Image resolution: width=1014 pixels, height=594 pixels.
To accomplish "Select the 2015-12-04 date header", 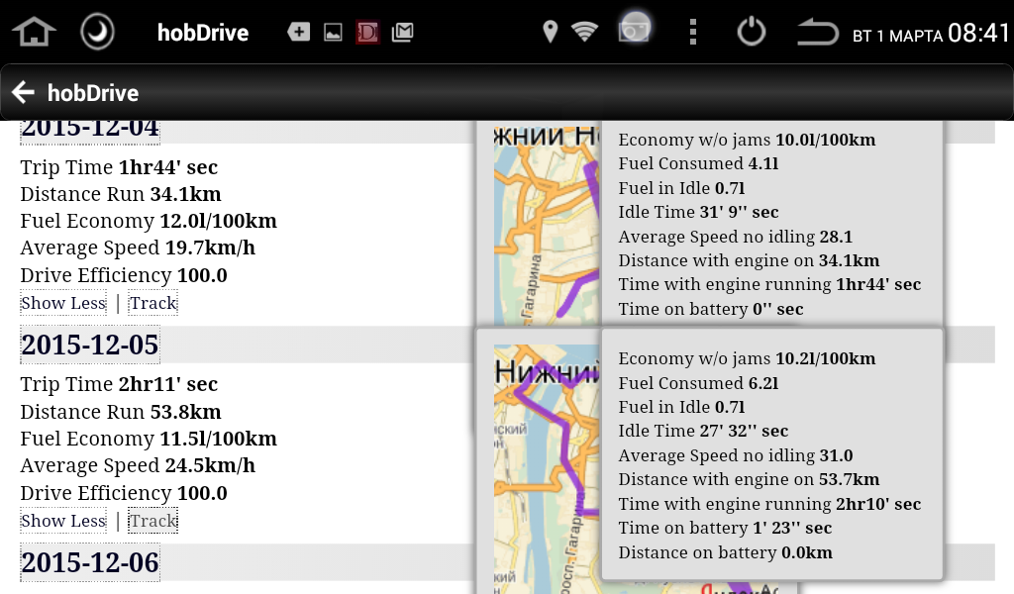I will coord(90,130).
